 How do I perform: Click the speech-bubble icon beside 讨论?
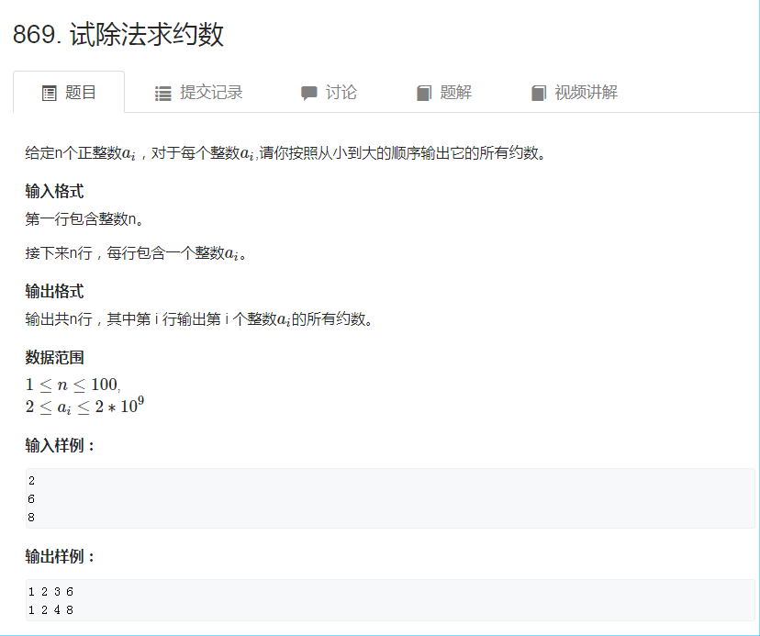click(309, 92)
